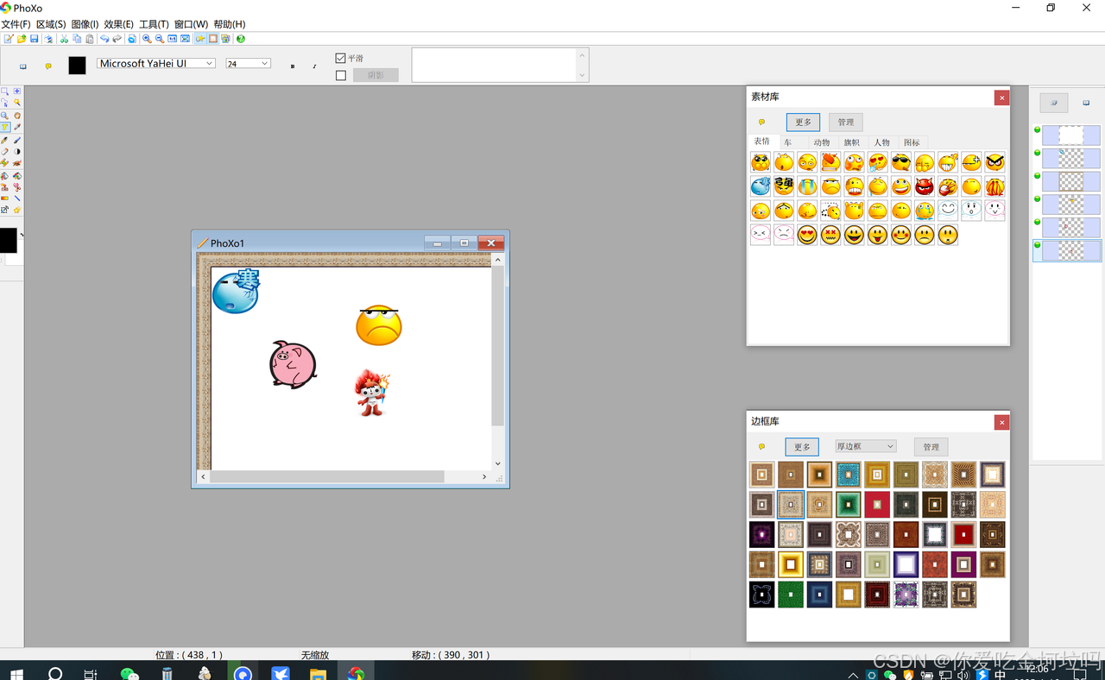Click the Zoom out magnifier toolbar icon
The width and height of the screenshot is (1105, 680).
[160, 39]
